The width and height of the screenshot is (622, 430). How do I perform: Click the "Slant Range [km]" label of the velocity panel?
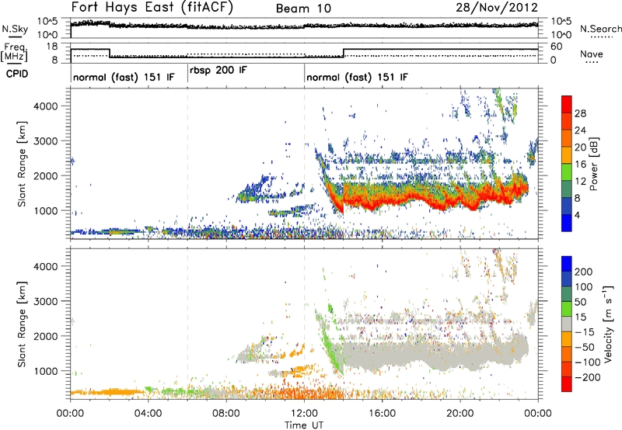click(x=22, y=324)
